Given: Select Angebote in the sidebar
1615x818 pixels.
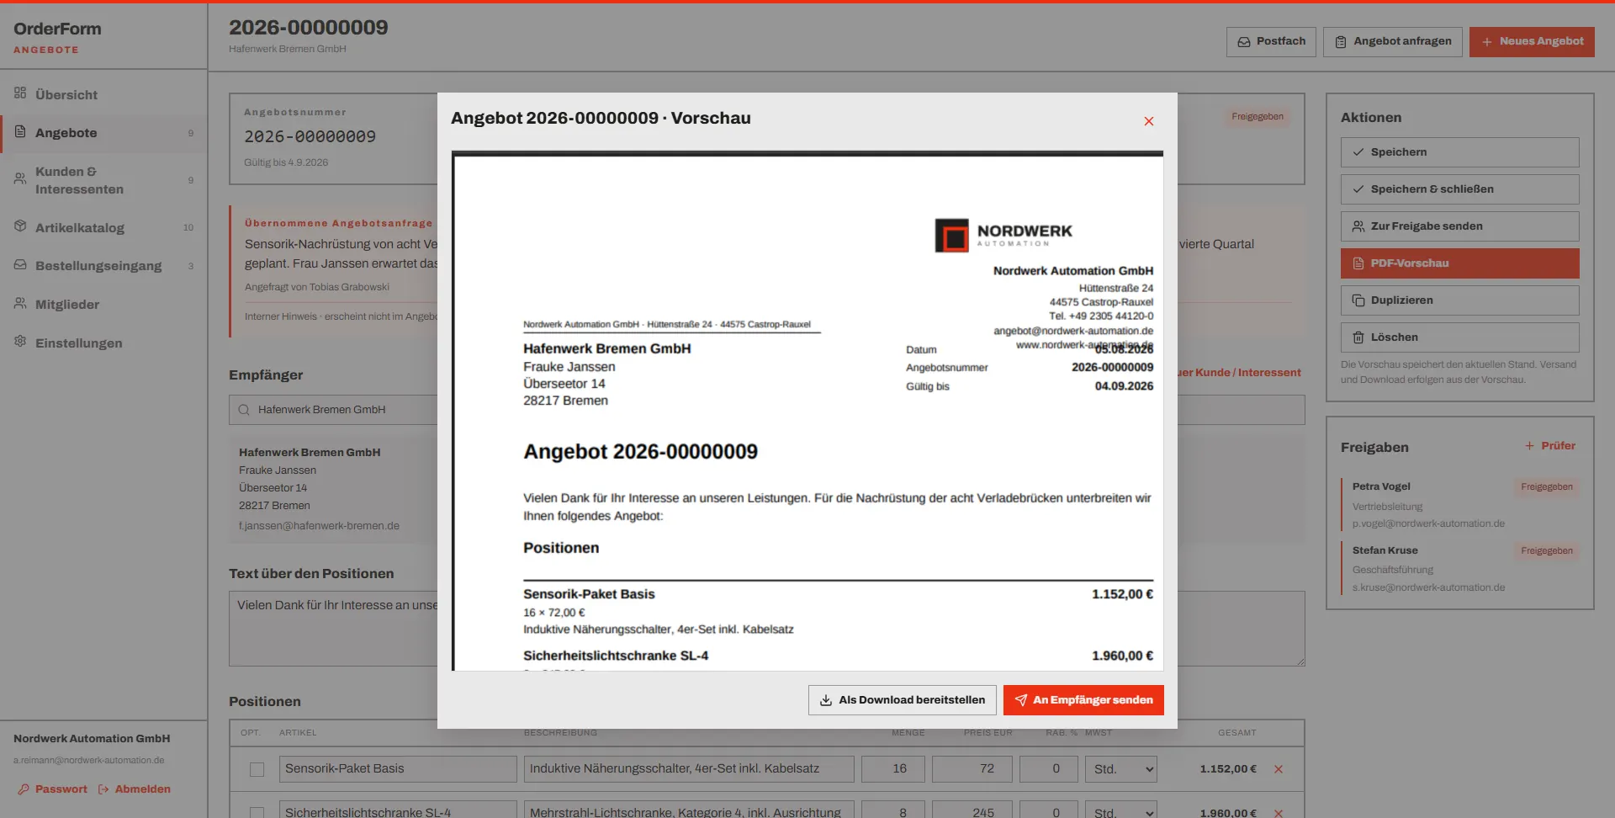Looking at the screenshot, I should coord(103,133).
